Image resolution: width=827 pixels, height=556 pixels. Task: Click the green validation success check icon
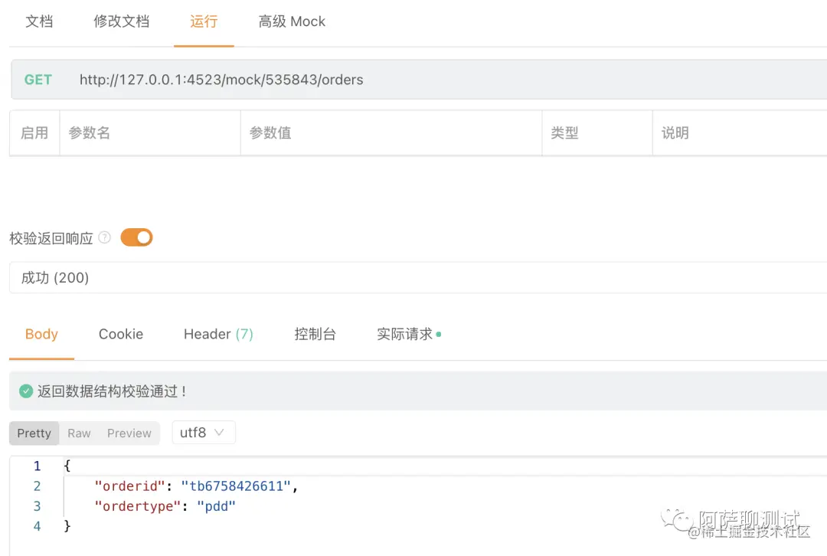coord(26,391)
